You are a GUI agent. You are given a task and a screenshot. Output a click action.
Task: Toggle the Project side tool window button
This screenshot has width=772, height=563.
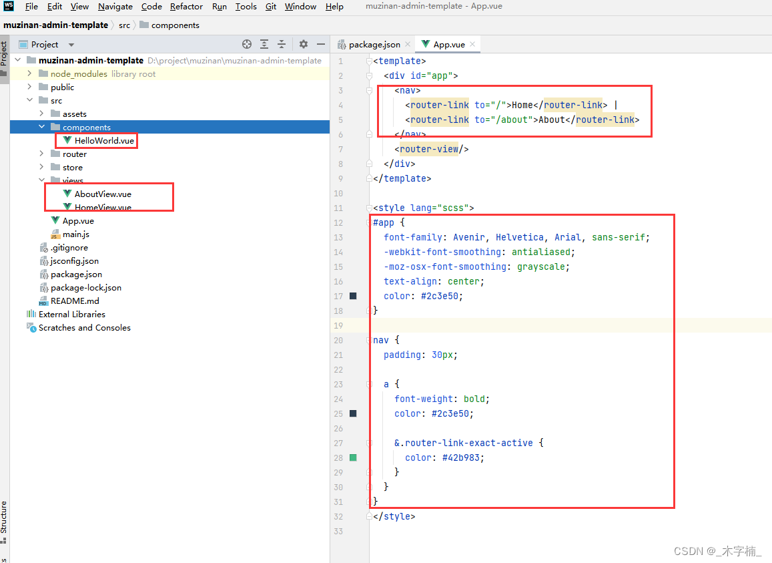(4, 58)
